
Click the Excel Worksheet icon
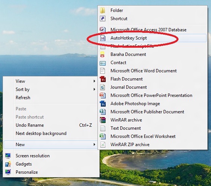click(103, 136)
